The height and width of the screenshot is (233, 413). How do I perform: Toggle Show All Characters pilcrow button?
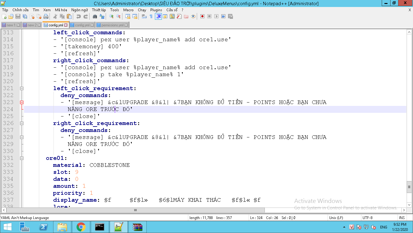pyautogui.click(x=151, y=16)
